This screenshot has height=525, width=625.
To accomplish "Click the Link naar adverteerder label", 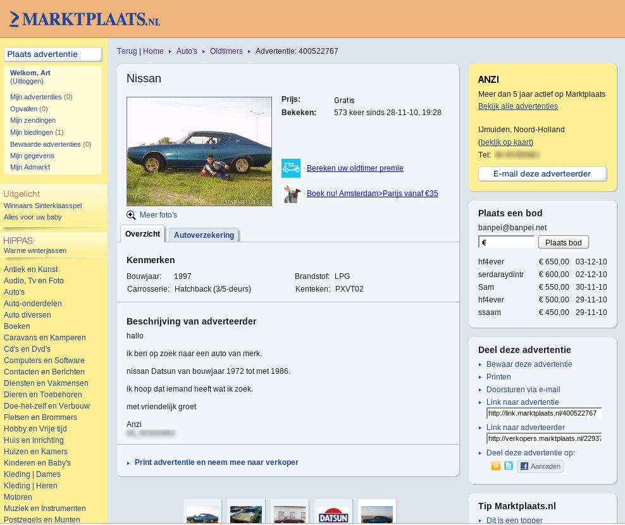I will pos(525,428).
